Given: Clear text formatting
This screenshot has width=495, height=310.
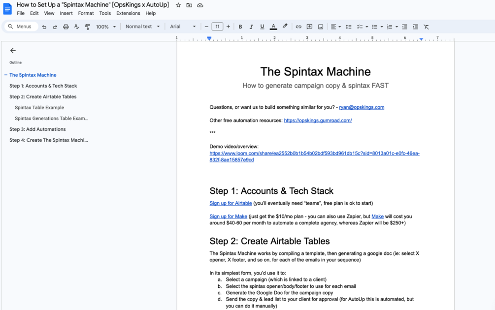Looking at the screenshot, I should (x=426, y=27).
